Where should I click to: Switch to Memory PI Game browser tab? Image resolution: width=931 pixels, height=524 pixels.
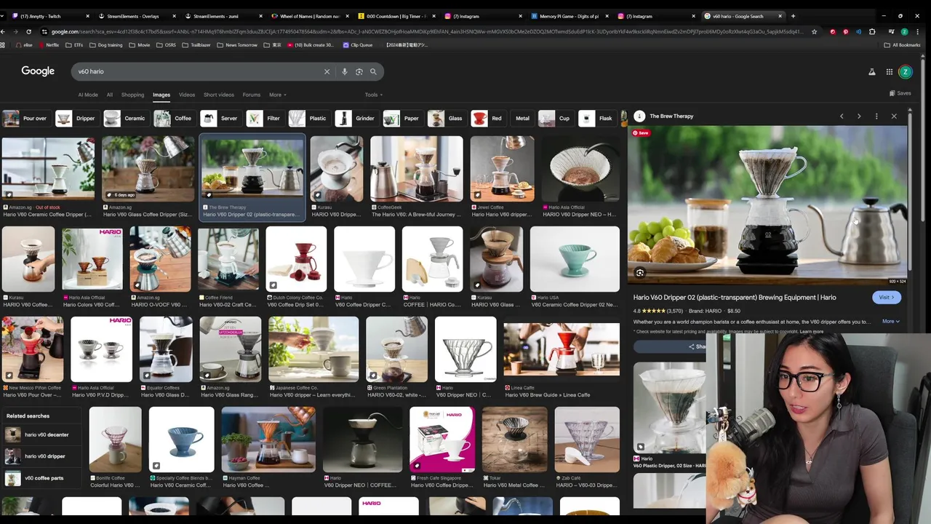tap(569, 16)
